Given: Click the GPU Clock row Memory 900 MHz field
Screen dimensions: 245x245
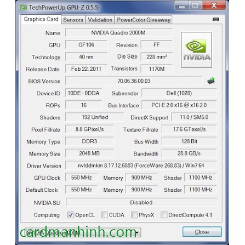Looking at the screenshot, I should 141,178.
